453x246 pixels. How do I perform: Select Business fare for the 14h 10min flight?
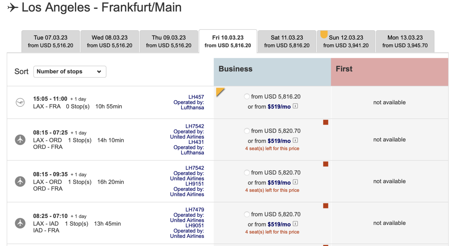[247, 131]
